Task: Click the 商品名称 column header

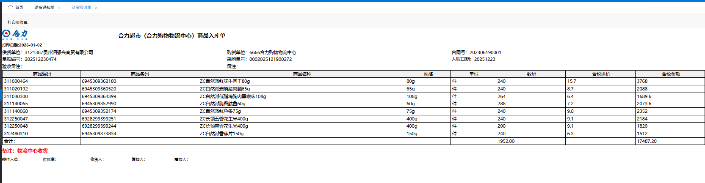Action: coord(301,74)
